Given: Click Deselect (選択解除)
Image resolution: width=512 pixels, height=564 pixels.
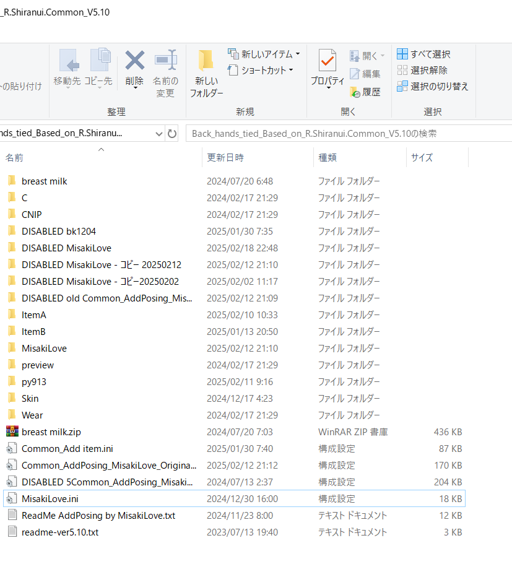Looking at the screenshot, I should coord(422,70).
